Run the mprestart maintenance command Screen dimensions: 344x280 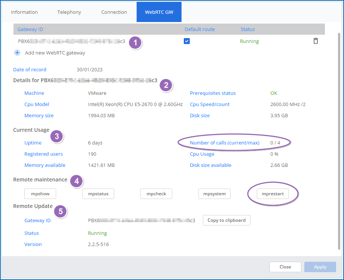[x=272, y=194]
